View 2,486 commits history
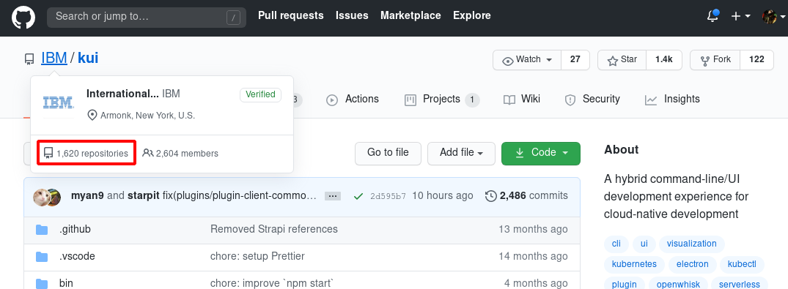 (526, 195)
